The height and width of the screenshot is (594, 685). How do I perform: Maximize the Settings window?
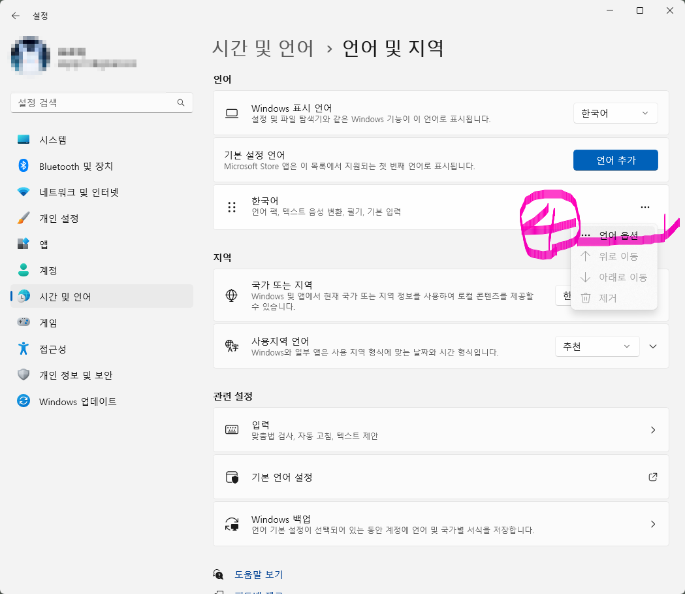click(639, 10)
